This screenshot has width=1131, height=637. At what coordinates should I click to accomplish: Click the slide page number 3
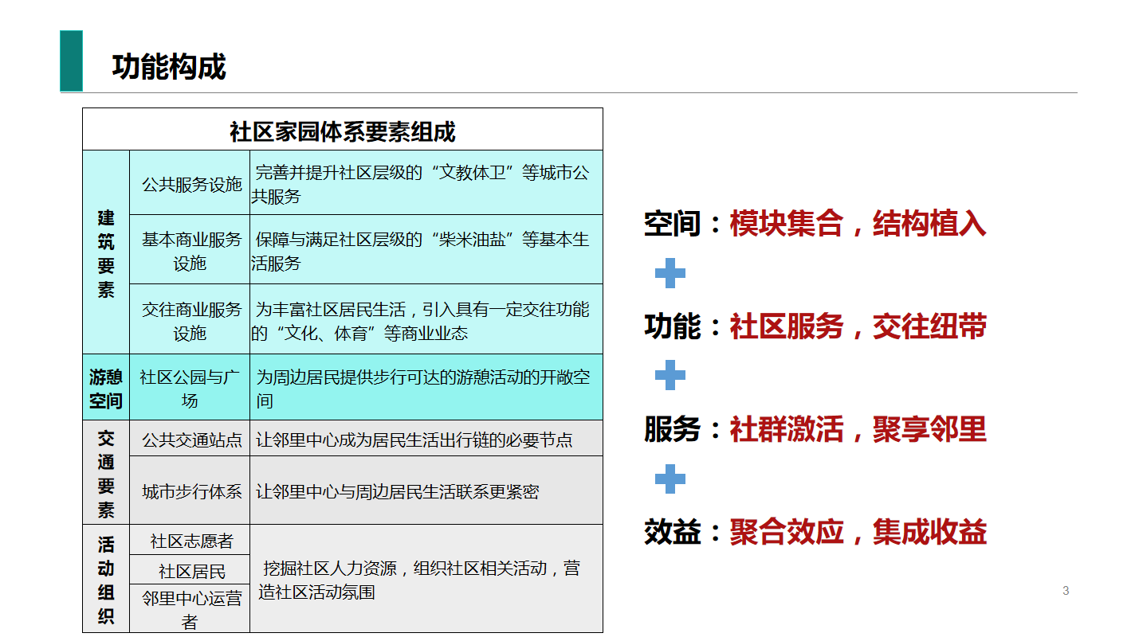(x=1066, y=591)
